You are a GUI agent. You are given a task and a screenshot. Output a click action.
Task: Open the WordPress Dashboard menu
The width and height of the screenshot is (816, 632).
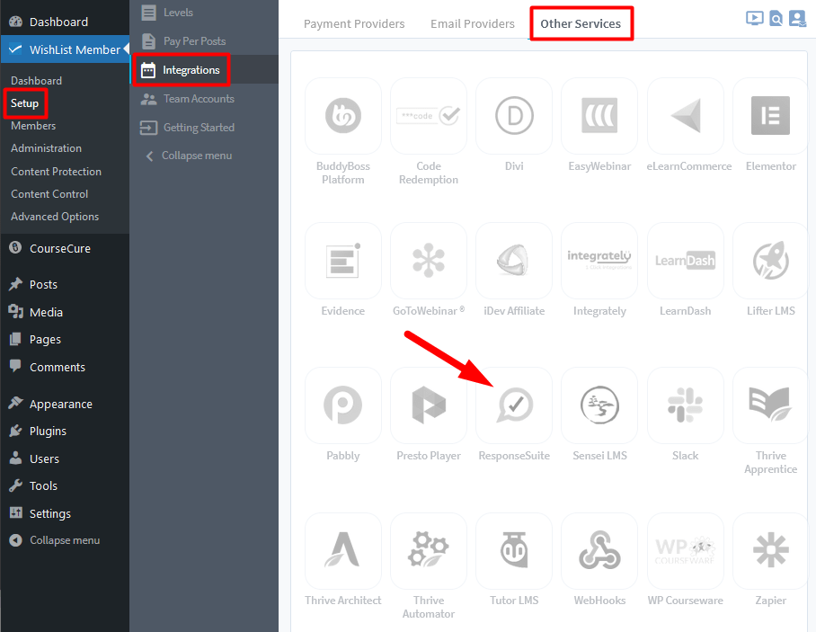[65, 22]
